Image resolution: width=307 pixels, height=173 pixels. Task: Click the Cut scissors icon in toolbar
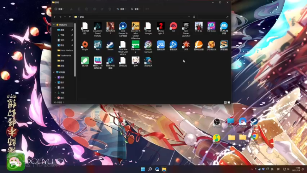click(x=71, y=9)
